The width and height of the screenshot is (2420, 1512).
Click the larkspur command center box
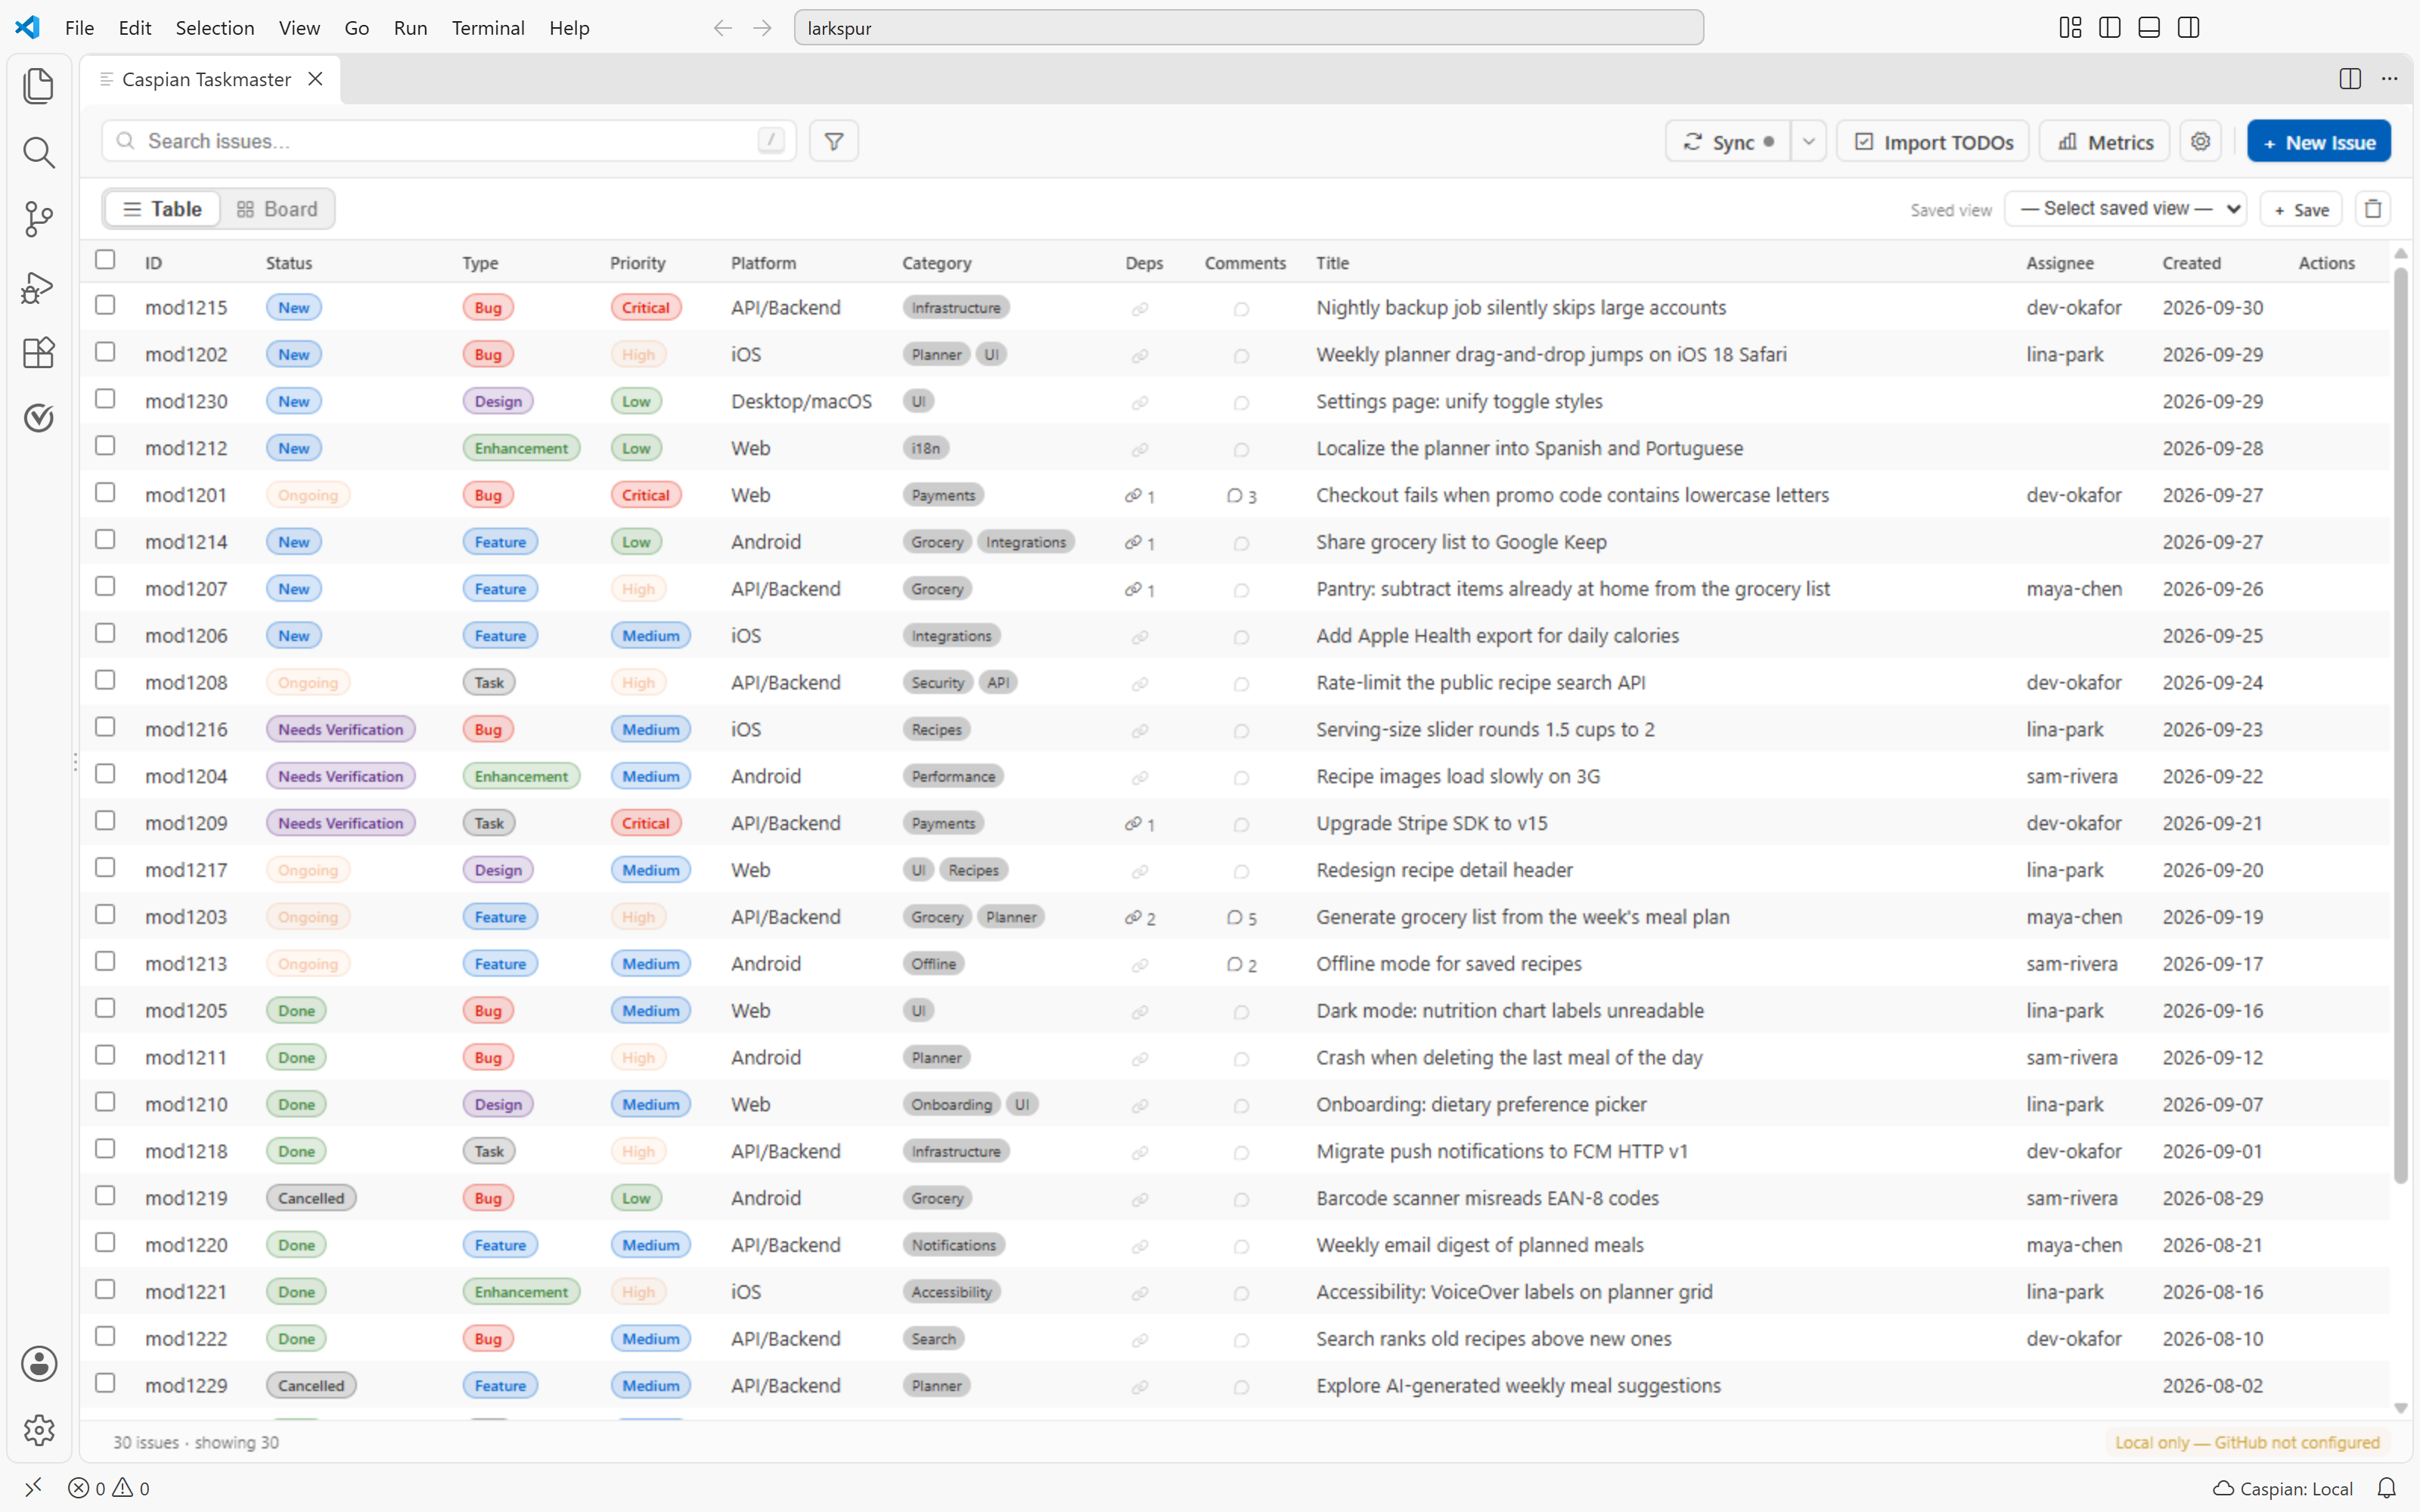click(x=1248, y=28)
